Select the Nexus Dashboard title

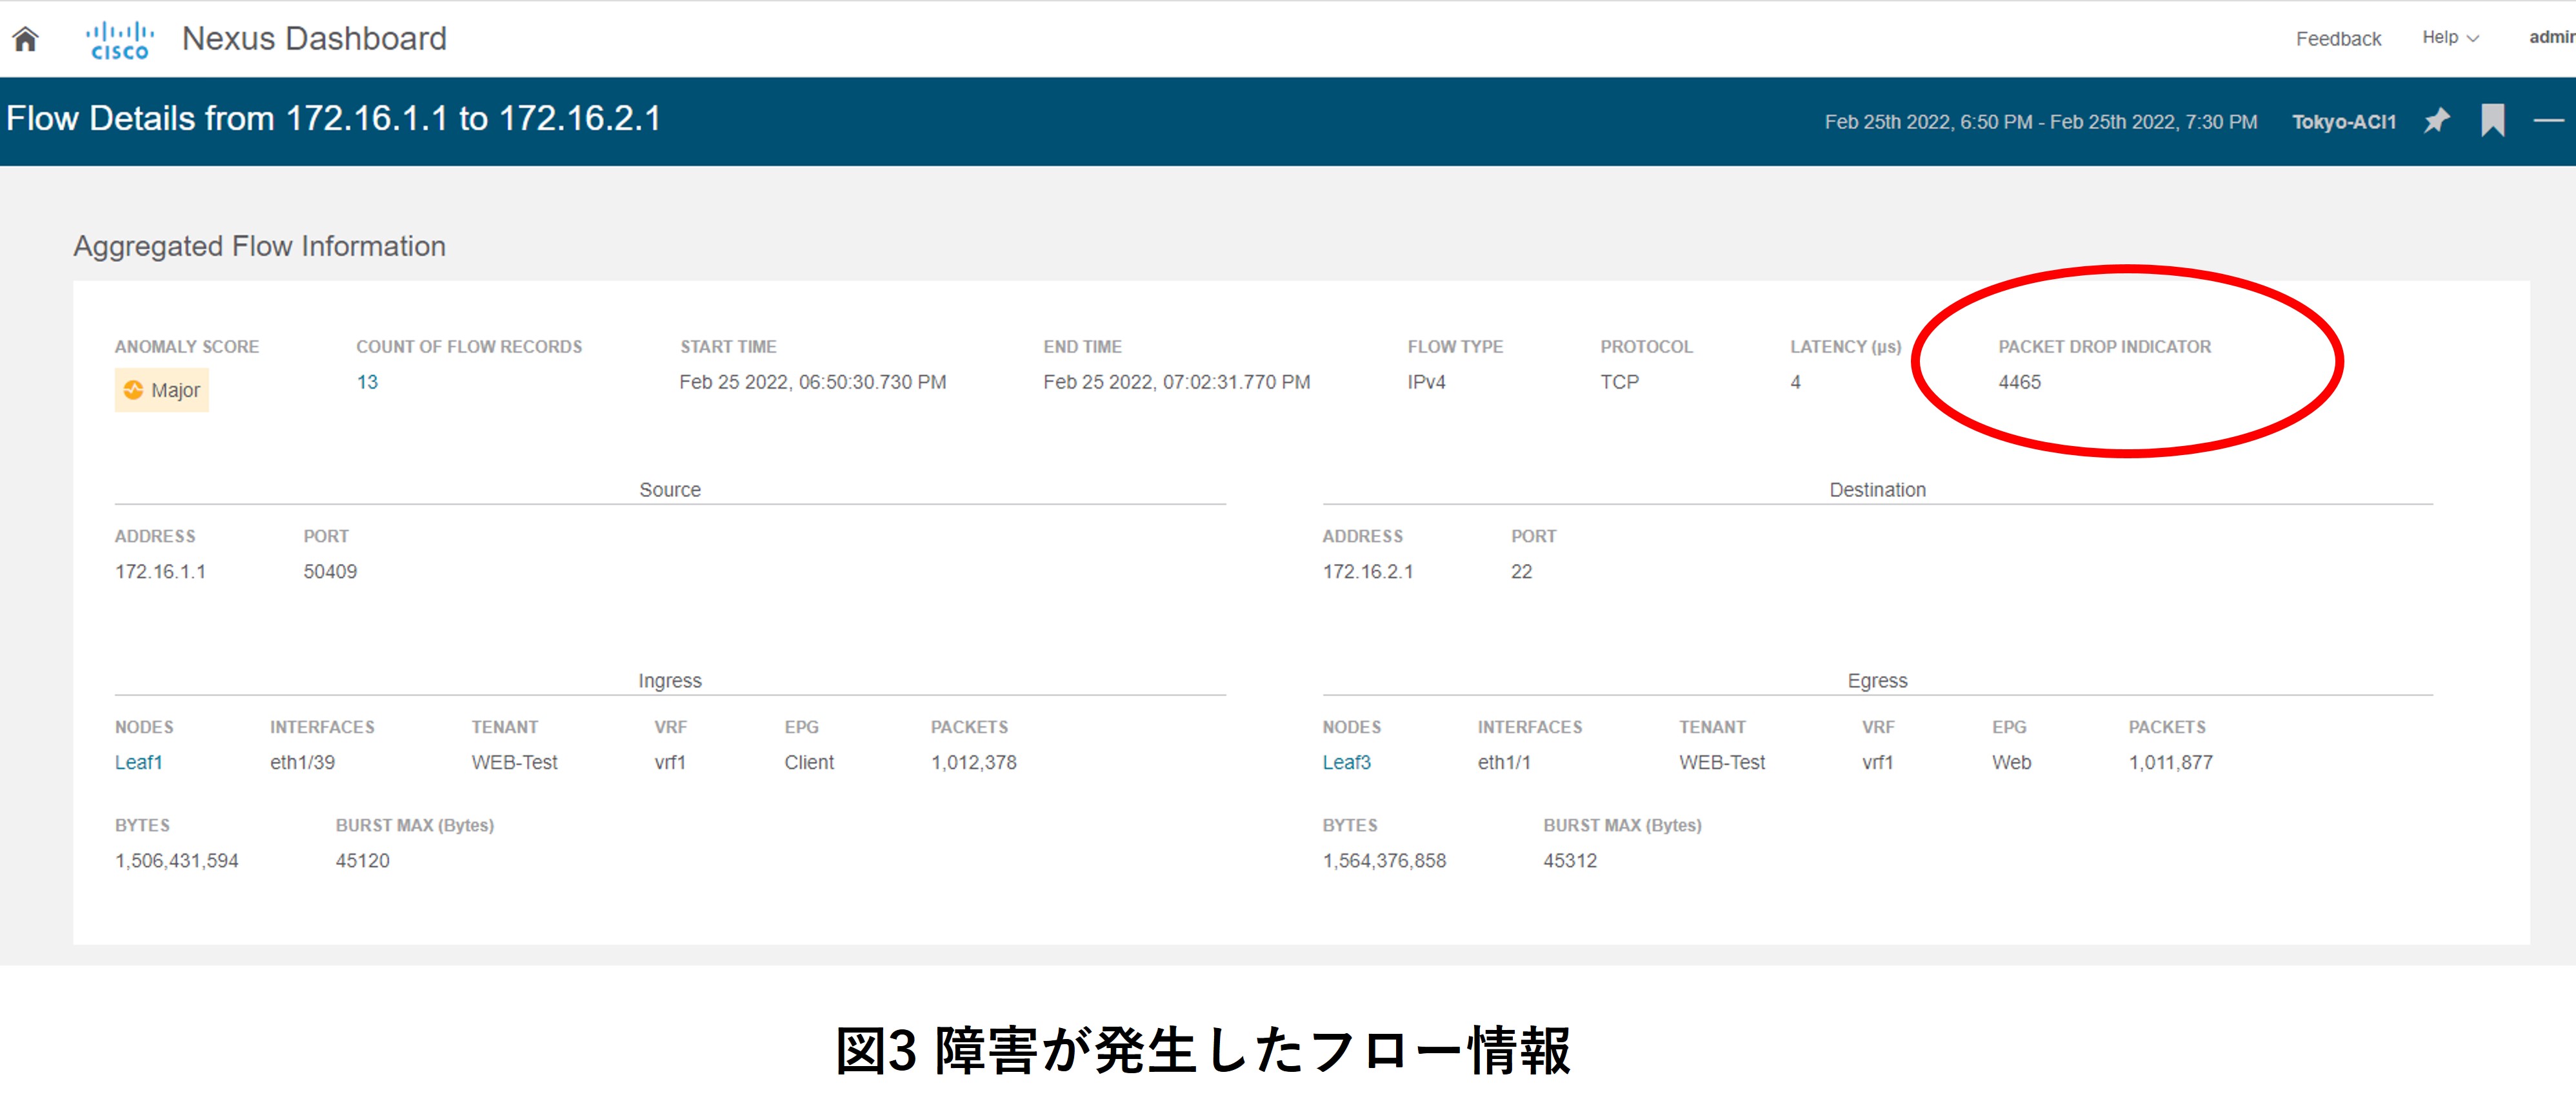[x=314, y=39]
